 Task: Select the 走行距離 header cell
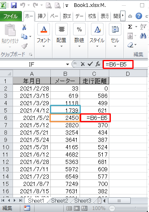[95, 81]
